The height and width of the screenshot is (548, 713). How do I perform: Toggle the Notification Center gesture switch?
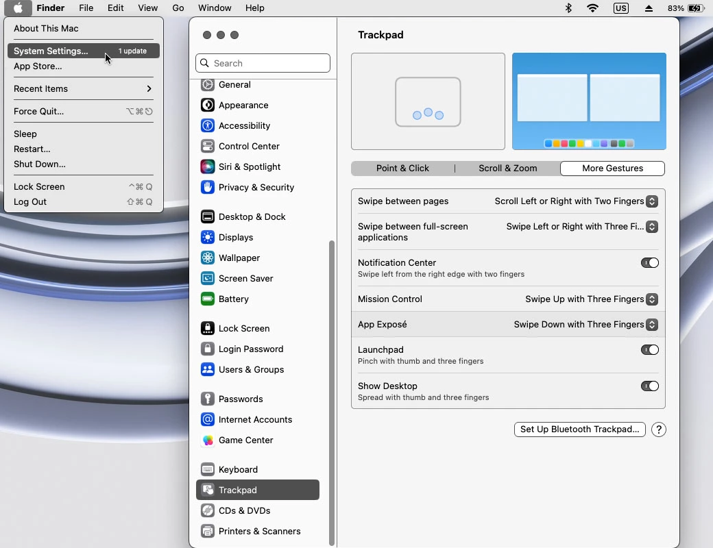(x=650, y=262)
